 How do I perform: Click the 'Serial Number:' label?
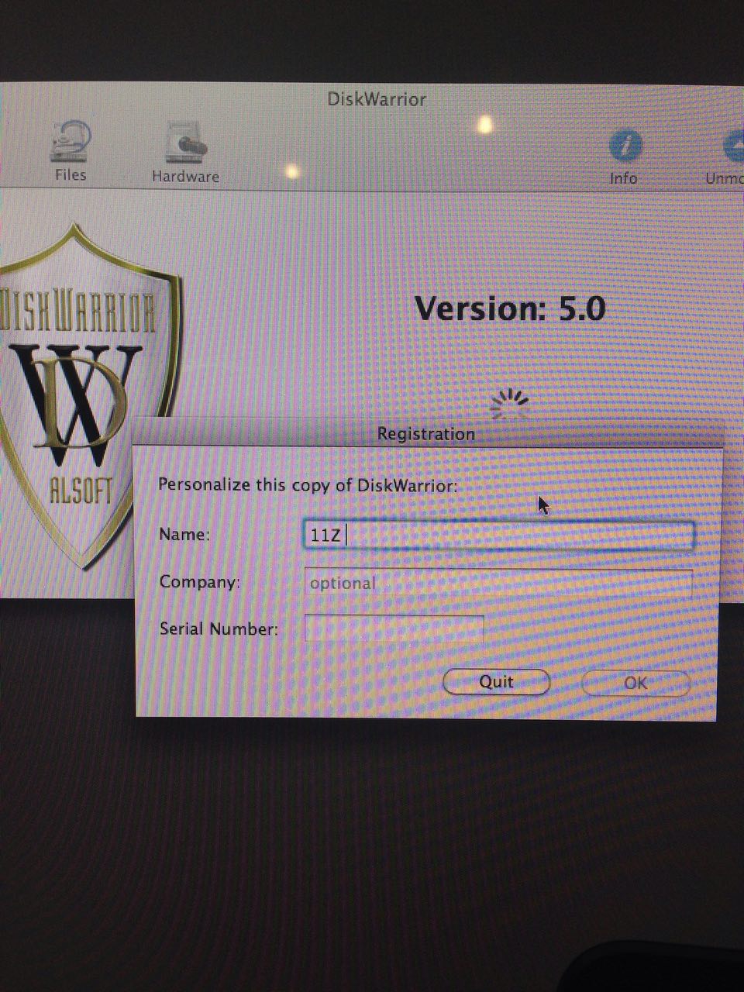pyautogui.click(x=219, y=629)
